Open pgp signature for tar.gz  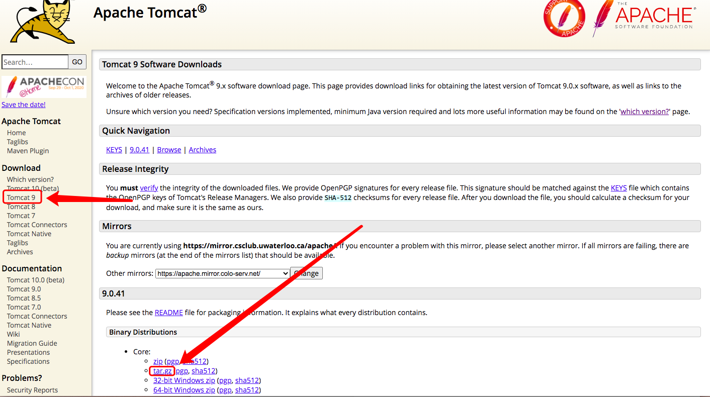182,371
